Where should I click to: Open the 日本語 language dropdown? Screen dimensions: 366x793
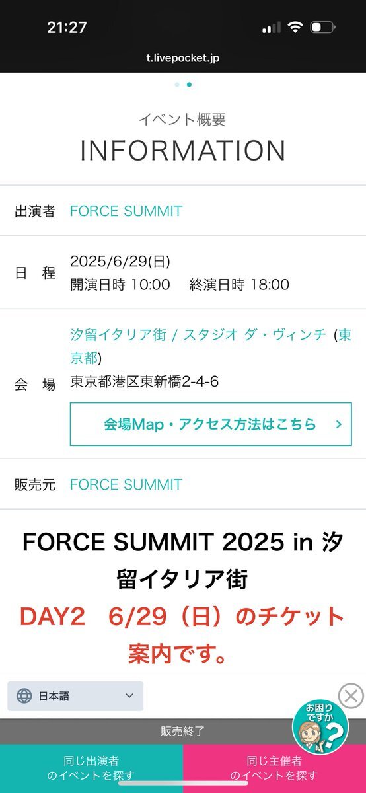pyautogui.click(x=75, y=696)
